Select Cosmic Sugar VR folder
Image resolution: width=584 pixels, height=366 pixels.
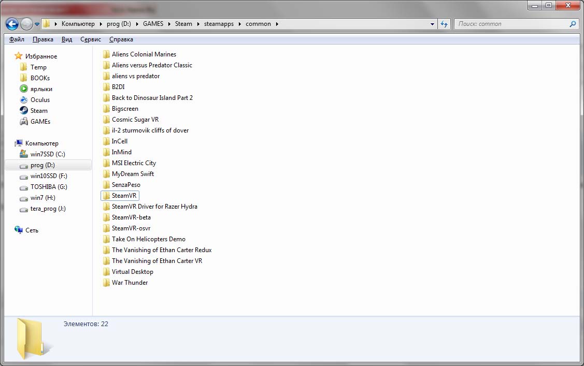pyautogui.click(x=131, y=120)
